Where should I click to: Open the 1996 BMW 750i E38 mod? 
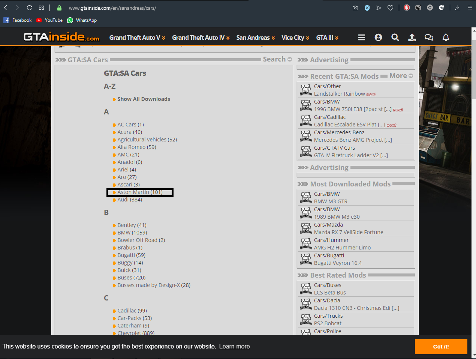point(353,109)
